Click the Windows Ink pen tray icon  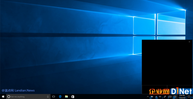click(x=165, y=97)
